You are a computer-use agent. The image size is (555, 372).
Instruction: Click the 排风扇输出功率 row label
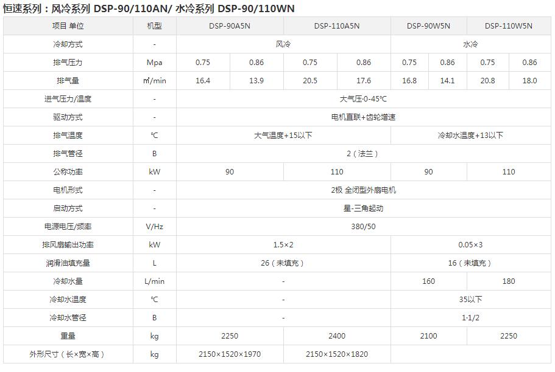tap(68, 245)
